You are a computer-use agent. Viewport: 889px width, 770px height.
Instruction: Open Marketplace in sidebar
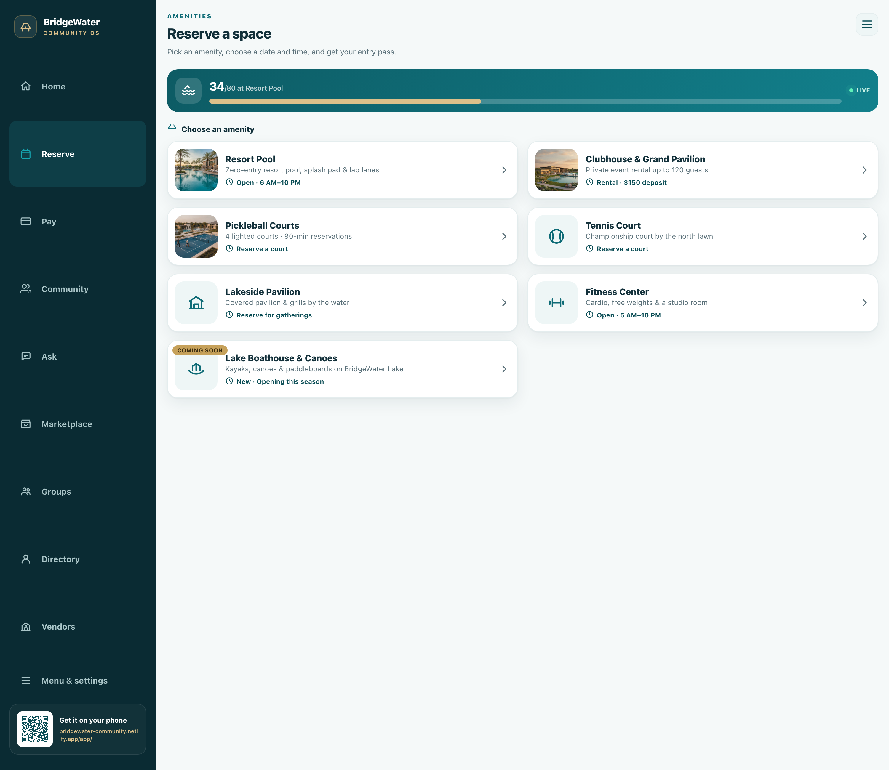(x=78, y=424)
